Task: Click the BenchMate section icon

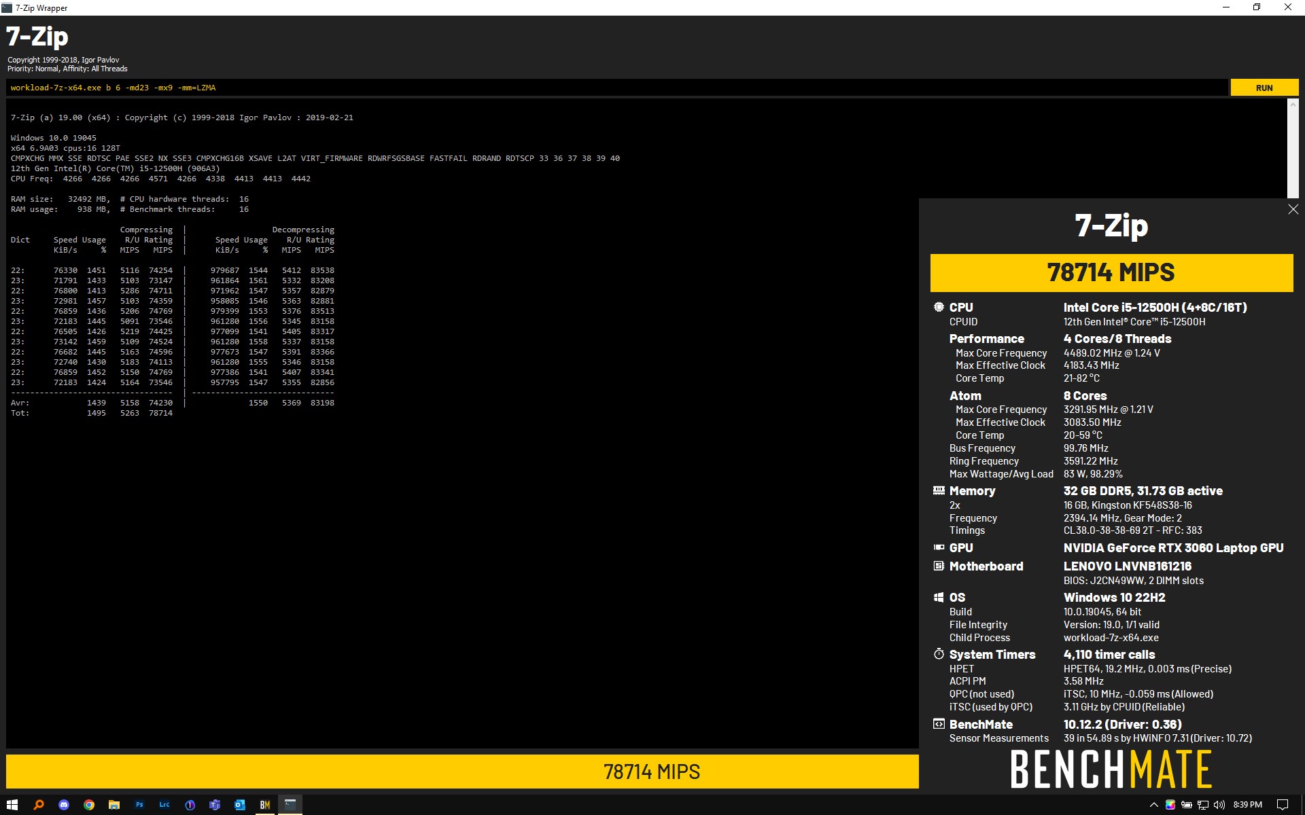Action: click(x=939, y=724)
